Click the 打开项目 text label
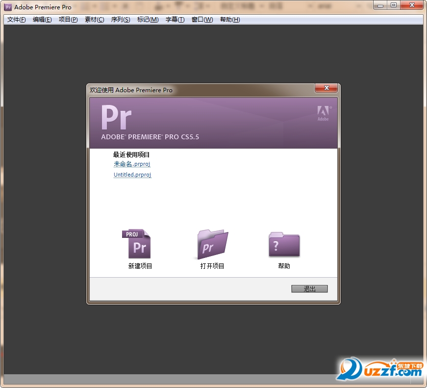This screenshot has width=427, height=388. (212, 266)
